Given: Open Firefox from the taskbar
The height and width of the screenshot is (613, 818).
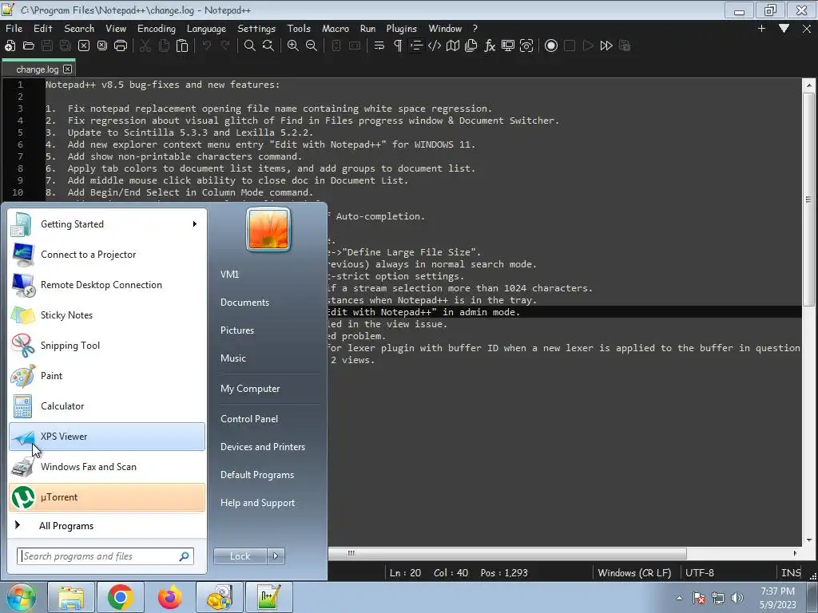Looking at the screenshot, I should click(x=170, y=597).
